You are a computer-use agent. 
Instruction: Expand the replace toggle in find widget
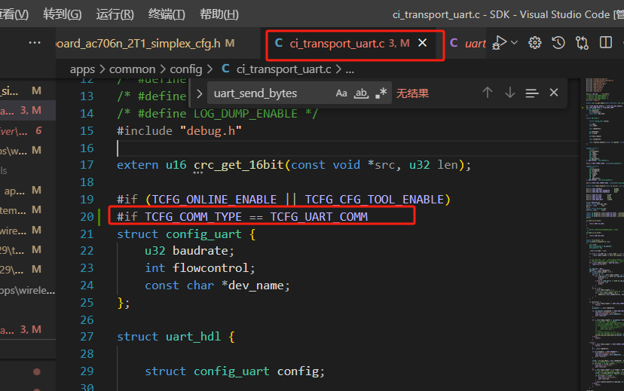pos(200,94)
